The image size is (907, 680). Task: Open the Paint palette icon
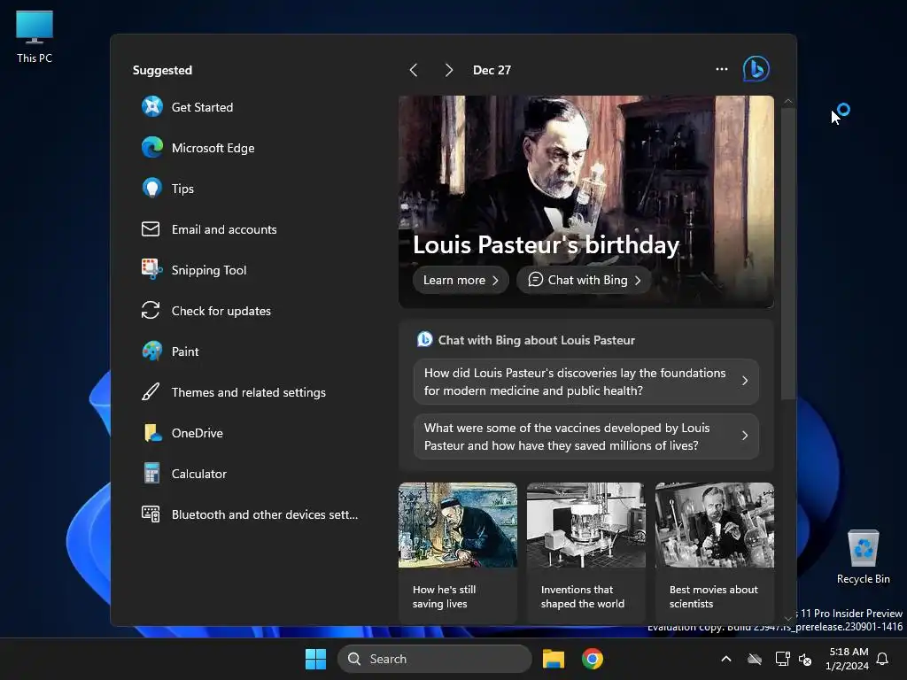coord(152,351)
